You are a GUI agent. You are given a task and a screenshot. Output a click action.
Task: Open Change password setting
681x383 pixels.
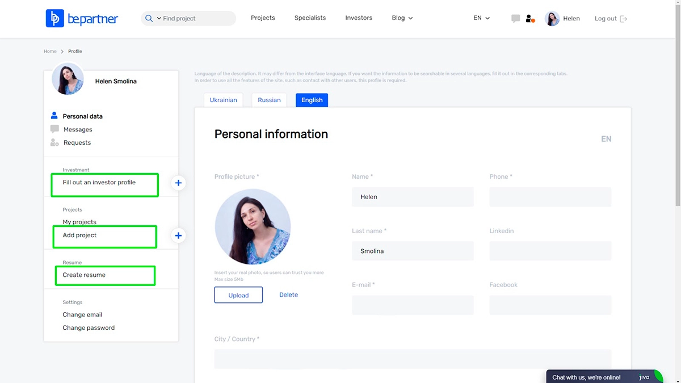pos(89,327)
